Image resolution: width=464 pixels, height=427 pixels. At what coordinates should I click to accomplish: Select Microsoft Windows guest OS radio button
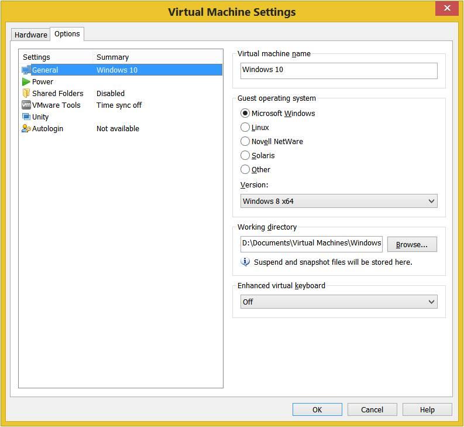[245, 113]
